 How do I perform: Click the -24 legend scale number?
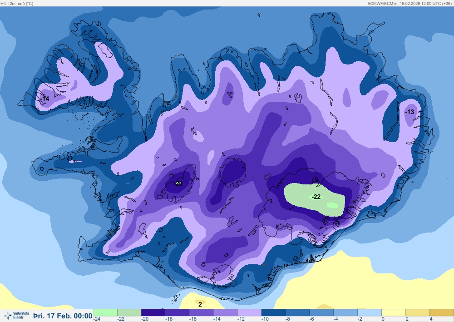tap(97, 319)
